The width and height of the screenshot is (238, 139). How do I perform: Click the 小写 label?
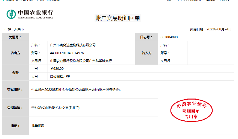pos(34,69)
